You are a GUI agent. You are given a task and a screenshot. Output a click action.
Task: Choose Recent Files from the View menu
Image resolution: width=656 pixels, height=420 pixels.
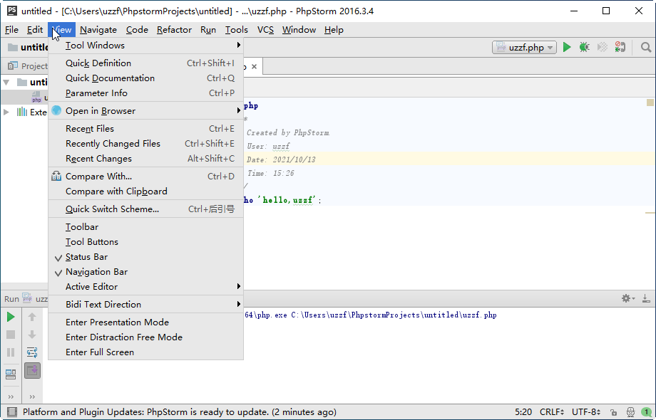[145, 129]
